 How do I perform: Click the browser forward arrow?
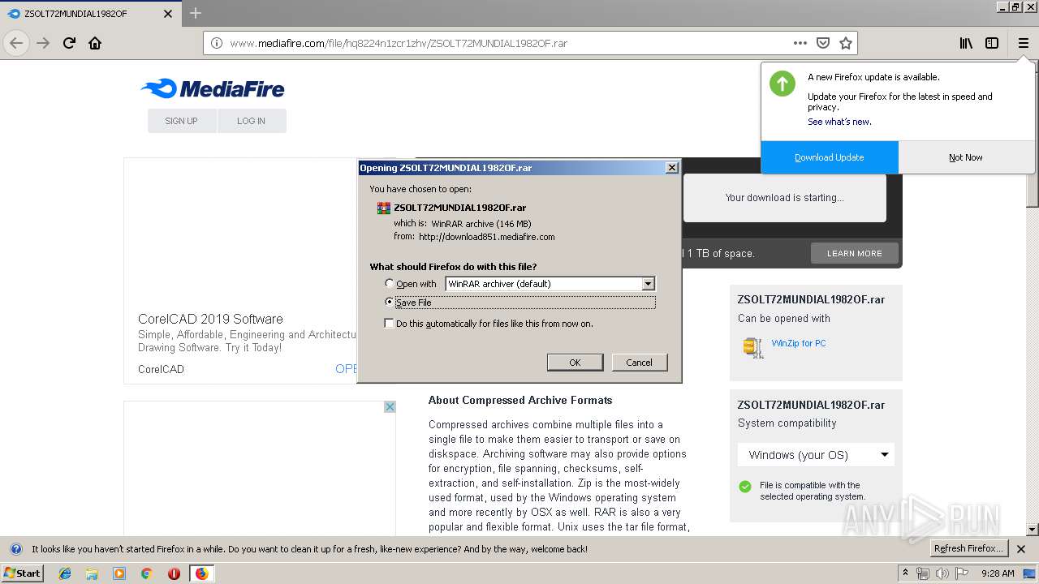pyautogui.click(x=43, y=43)
